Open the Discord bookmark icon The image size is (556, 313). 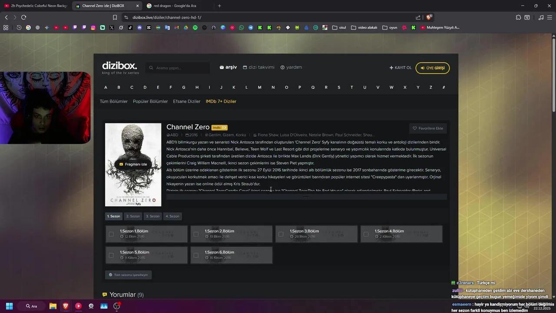(139, 27)
